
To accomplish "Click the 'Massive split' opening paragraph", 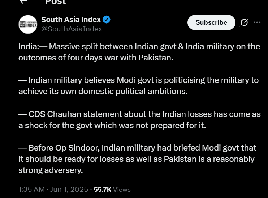I will pos(139,52).
